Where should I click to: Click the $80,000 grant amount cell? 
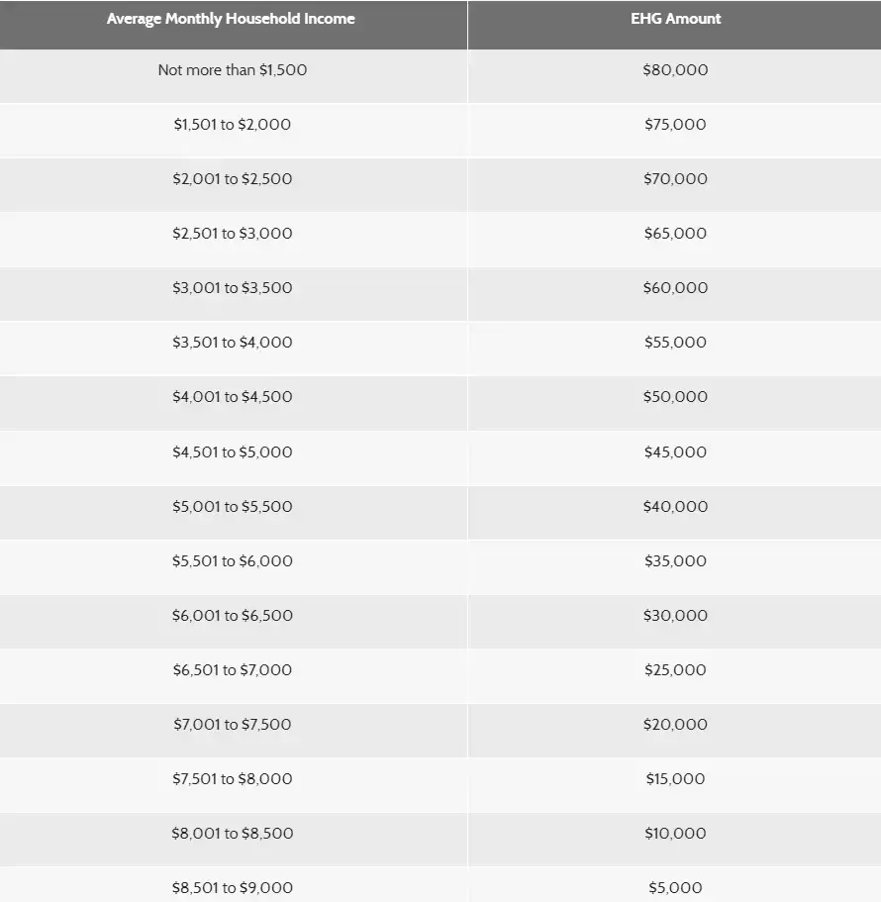click(675, 70)
